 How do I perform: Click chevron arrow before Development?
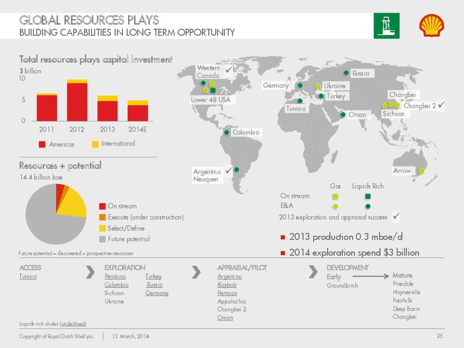(x=313, y=272)
